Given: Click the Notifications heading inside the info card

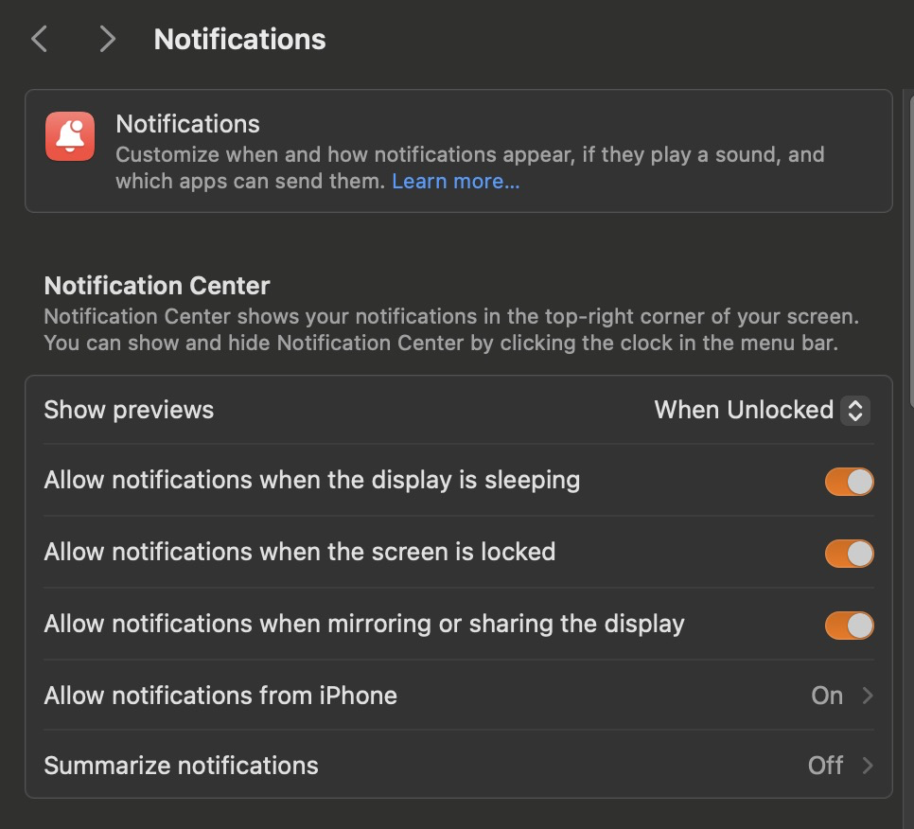Looking at the screenshot, I should 187,124.
